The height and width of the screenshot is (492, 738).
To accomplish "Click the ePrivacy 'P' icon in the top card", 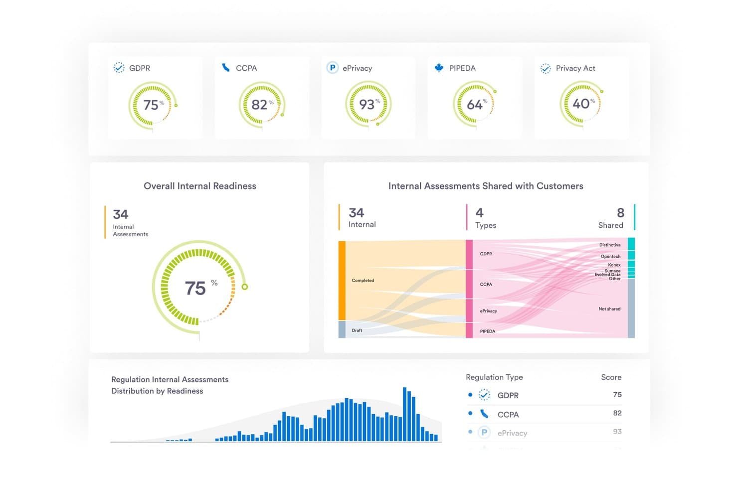I will 332,67.
